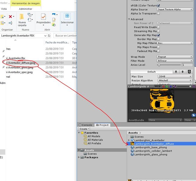
Task: Toggle the red channel R preview button
Action: point(163,86)
